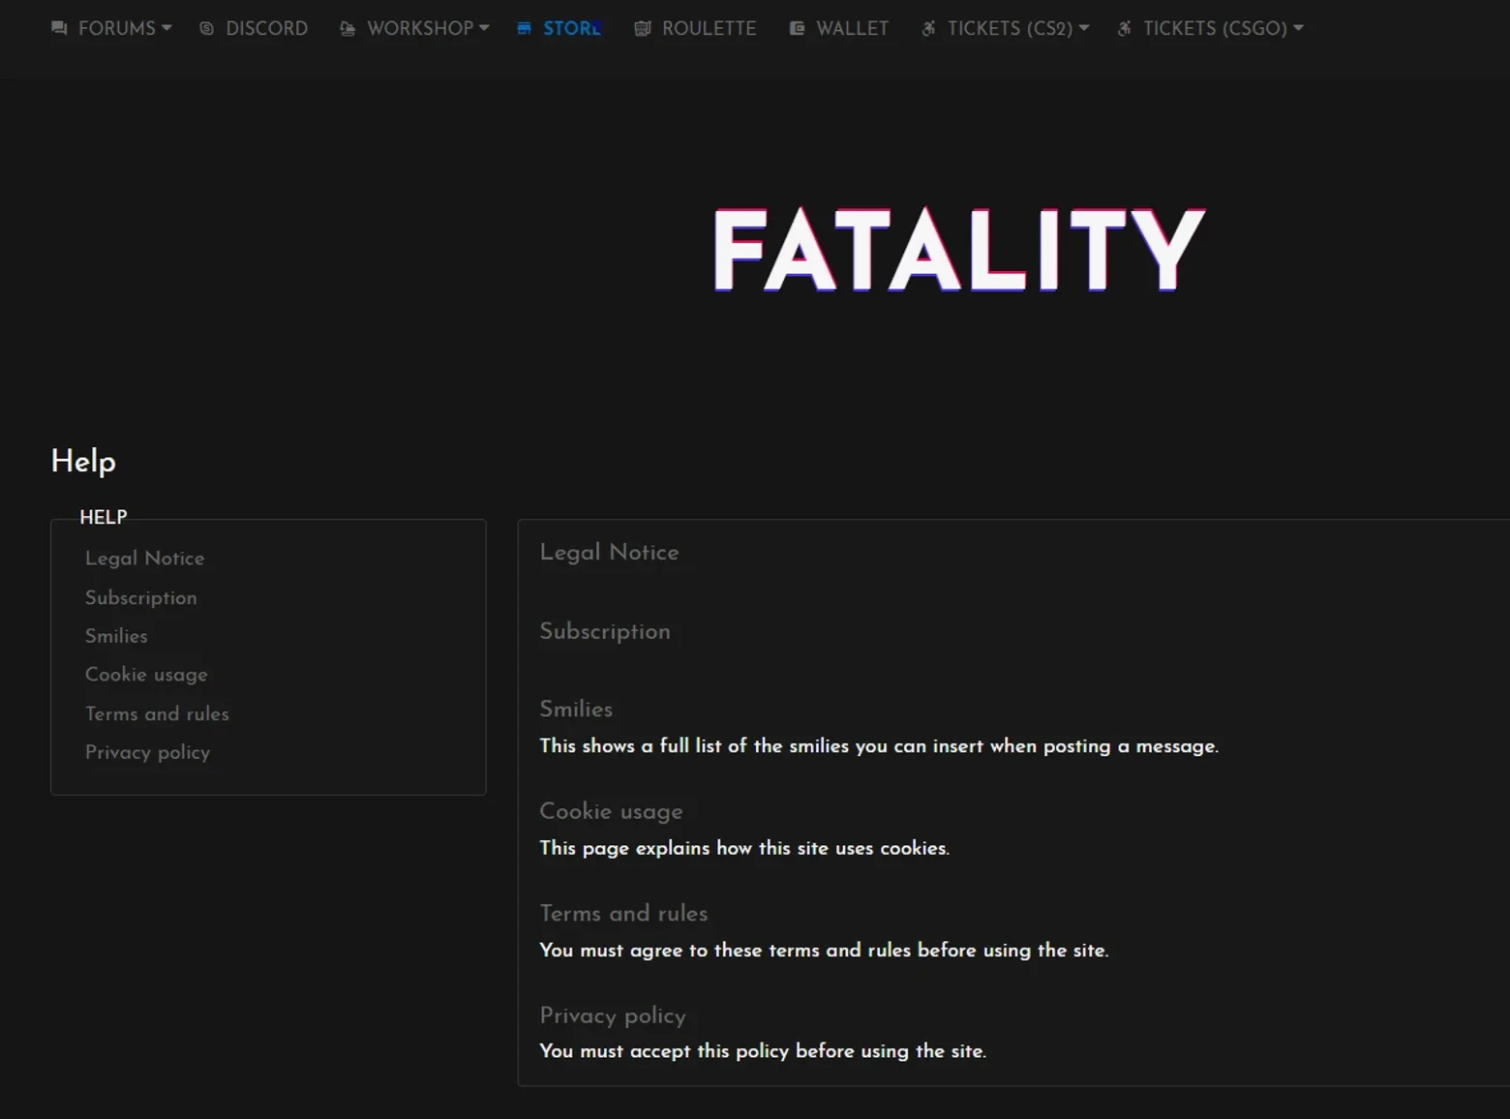This screenshot has height=1119, width=1510.
Task: Click the Wallet icon in navbar
Action: click(797, 29)
